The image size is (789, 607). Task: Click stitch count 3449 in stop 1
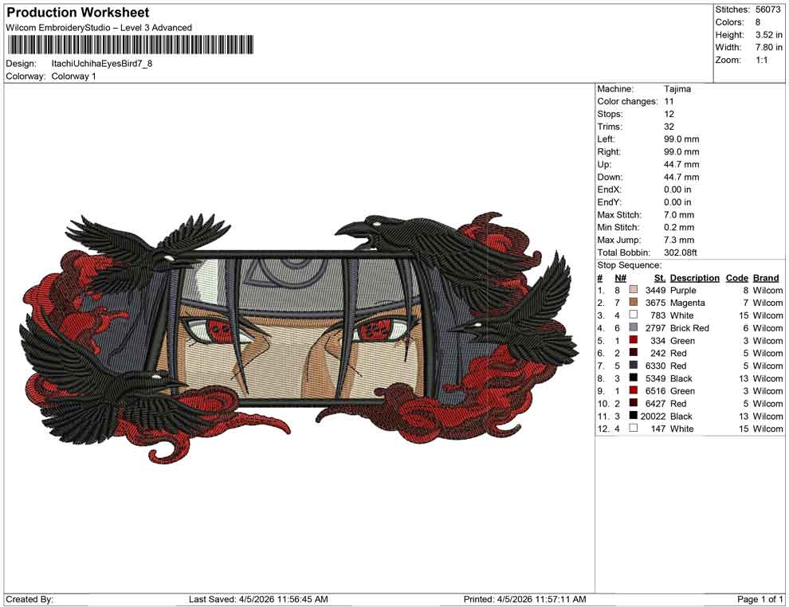[656, 291]
